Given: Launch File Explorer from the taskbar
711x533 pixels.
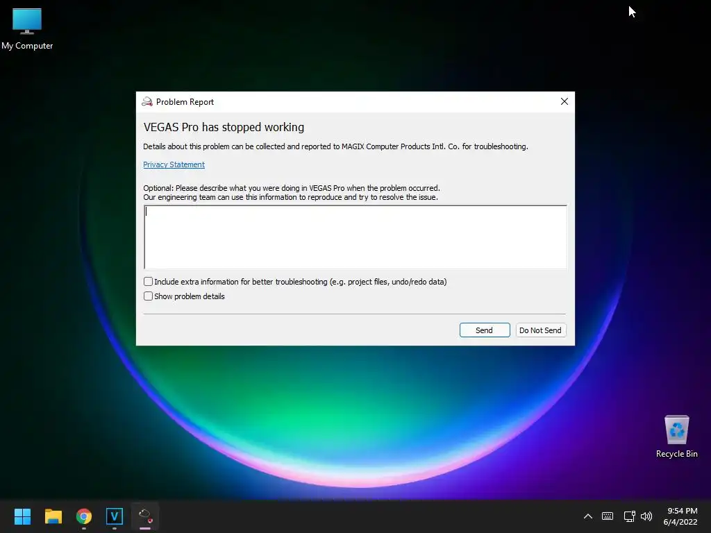Looking at the screenshot, I should 53,516.
